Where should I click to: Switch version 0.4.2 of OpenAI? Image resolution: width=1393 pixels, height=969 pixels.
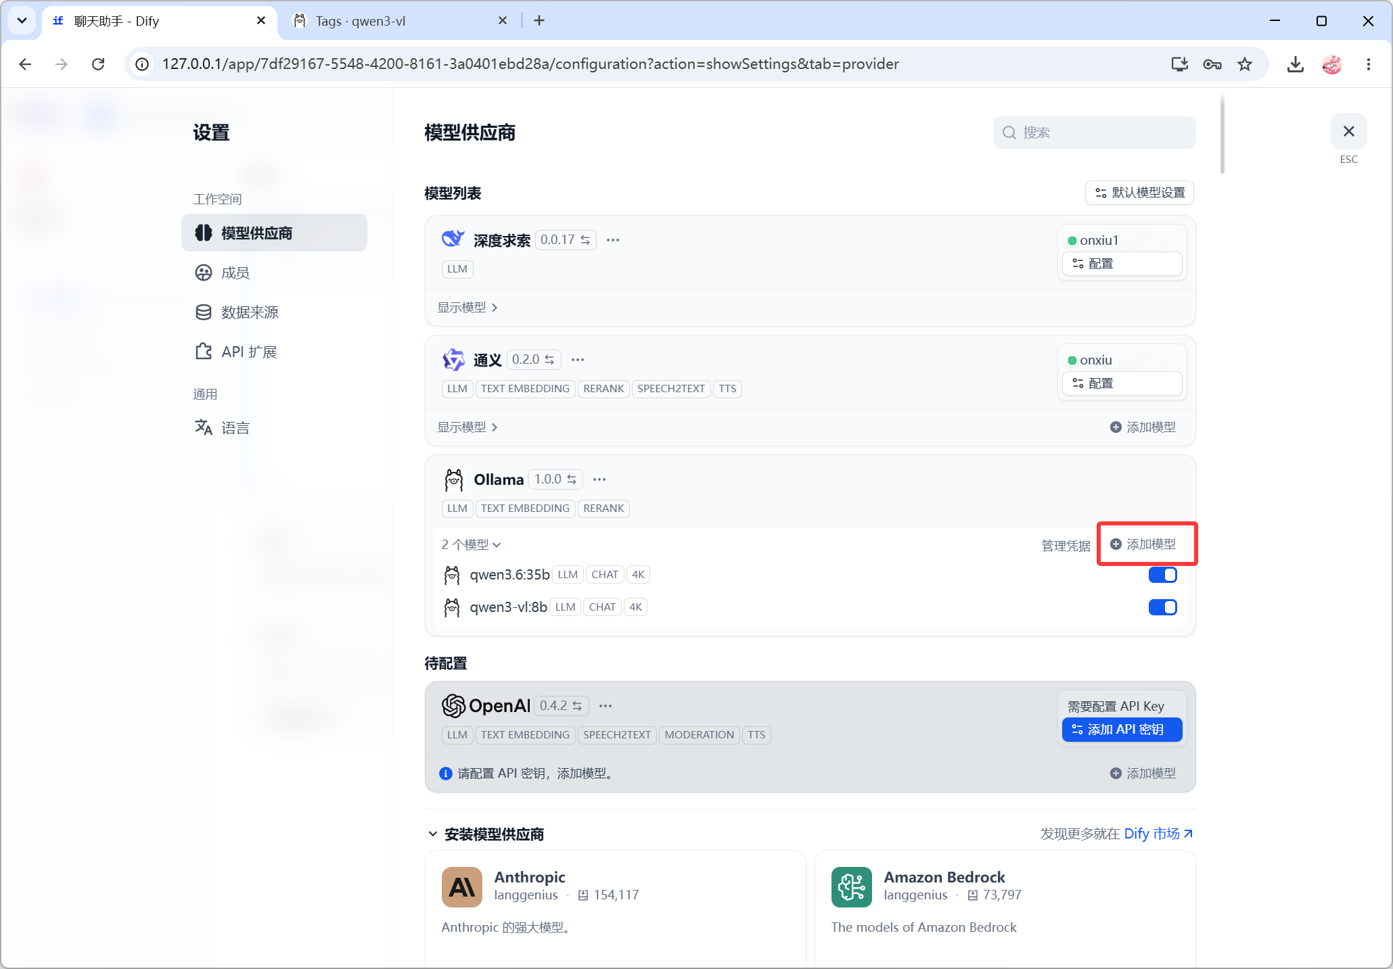(561, 706)
